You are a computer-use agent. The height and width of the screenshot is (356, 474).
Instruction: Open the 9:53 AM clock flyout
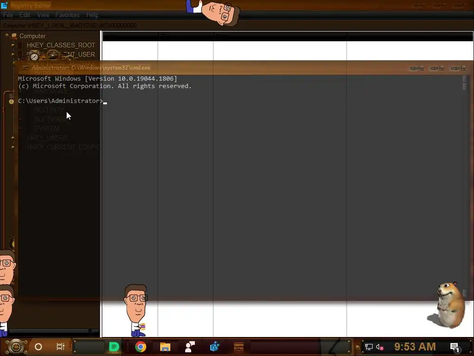pos(415,347)
